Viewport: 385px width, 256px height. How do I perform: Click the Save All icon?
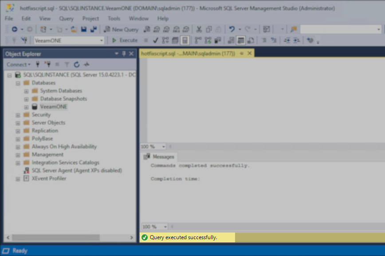(94, 29)
